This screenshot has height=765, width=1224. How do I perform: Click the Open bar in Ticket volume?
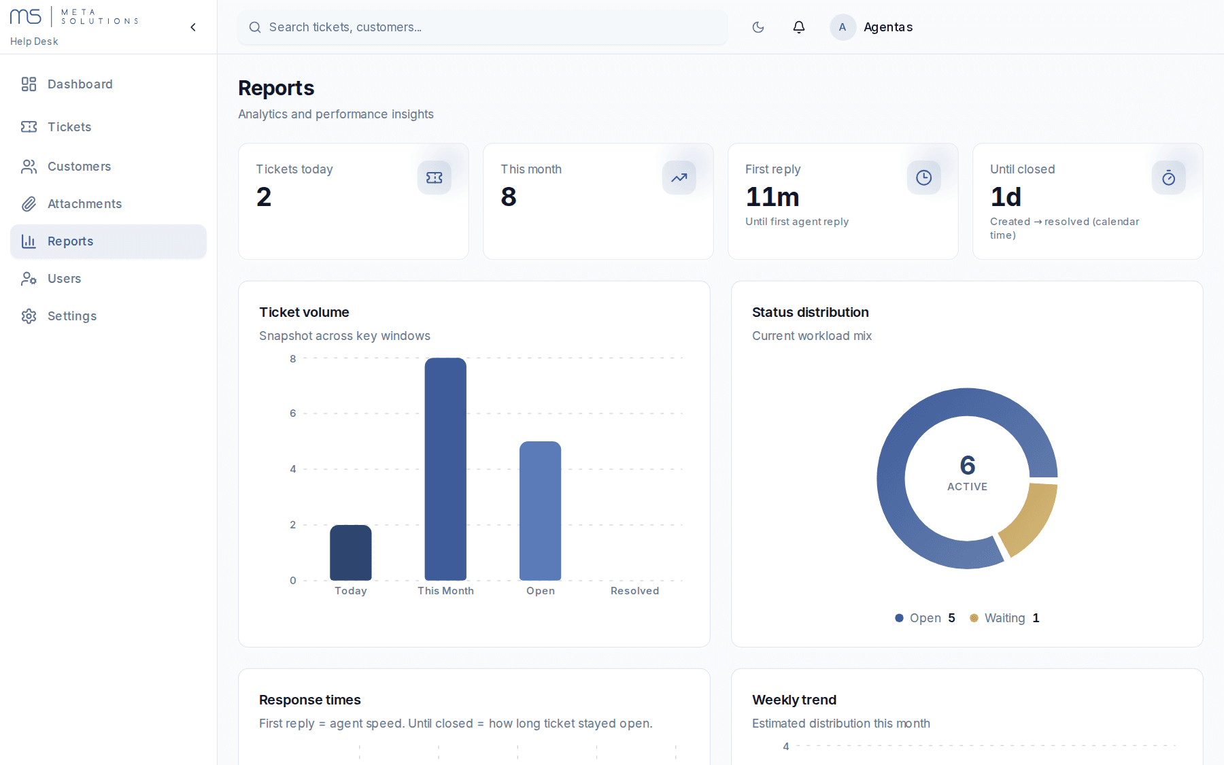[541, 511]
